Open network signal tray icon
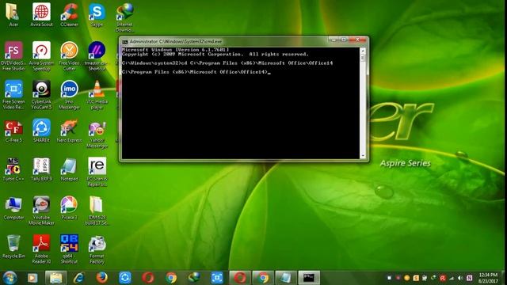The width and height of the screenshot is (507, 285). point(452,278)
